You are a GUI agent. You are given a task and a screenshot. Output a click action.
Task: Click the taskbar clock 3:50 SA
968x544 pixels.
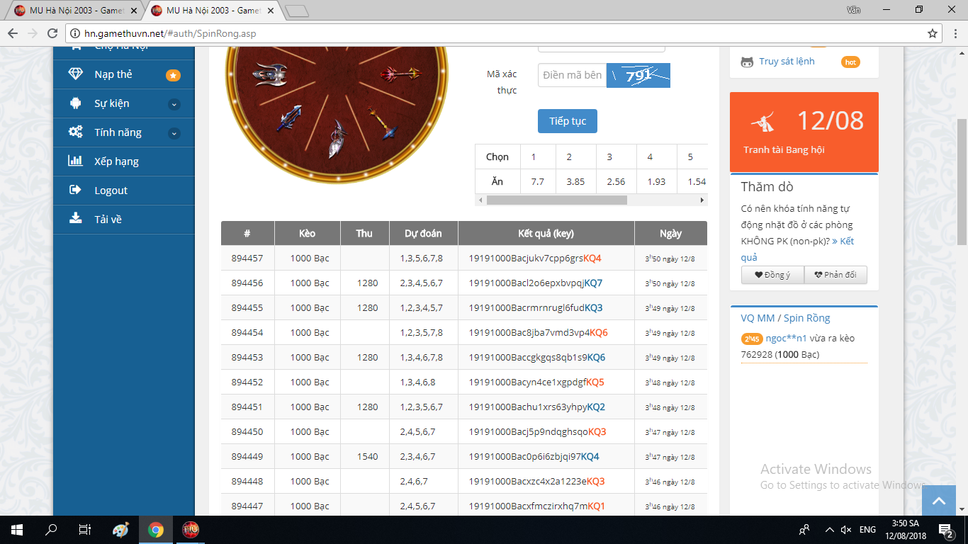[x=907, y=523]
